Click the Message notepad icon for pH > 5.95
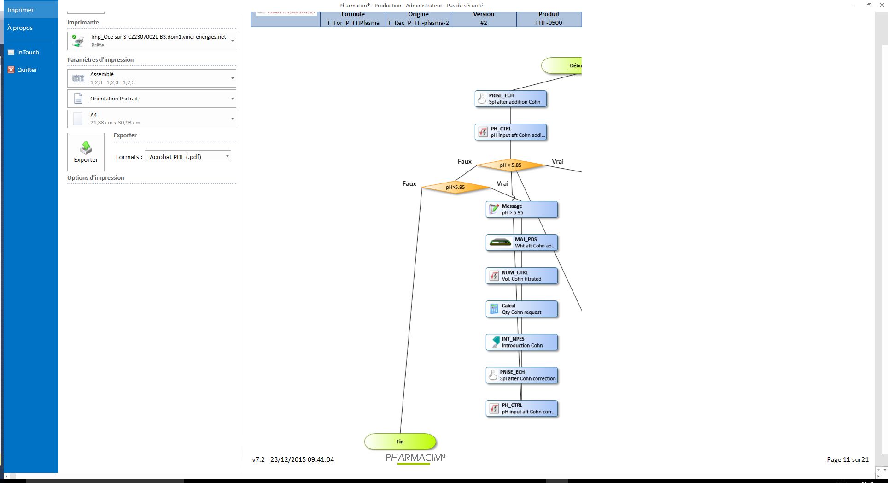Viewport: 888px width, 483px height. pyautogui.click(x=494, y=209)
